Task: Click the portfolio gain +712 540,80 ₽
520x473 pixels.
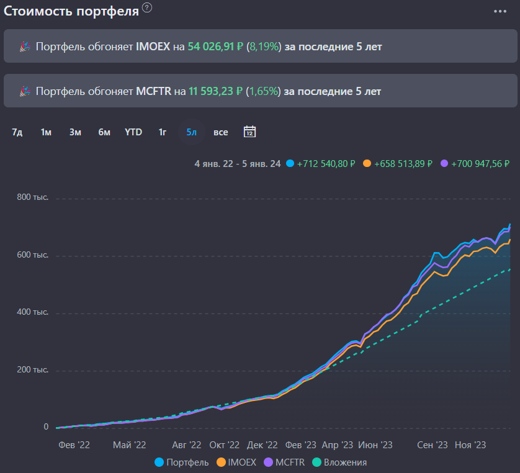Action: pos(326,164)
